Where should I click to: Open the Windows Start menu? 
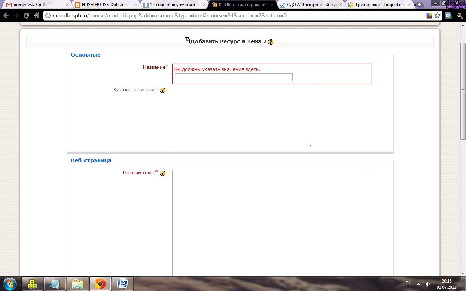[x=9, y=283]
